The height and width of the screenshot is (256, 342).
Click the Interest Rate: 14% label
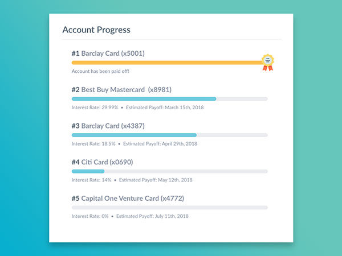(91, 180)
